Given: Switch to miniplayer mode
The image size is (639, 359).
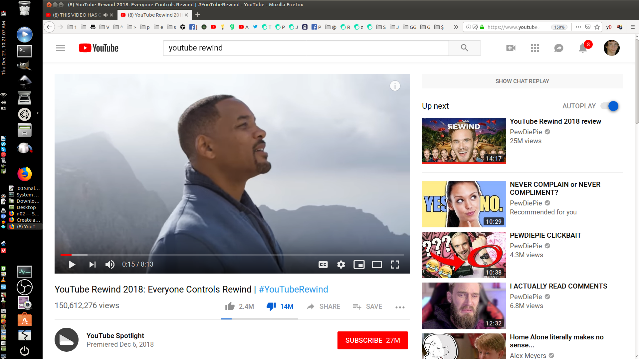Looking at the screenshot, I should [359, 265].
